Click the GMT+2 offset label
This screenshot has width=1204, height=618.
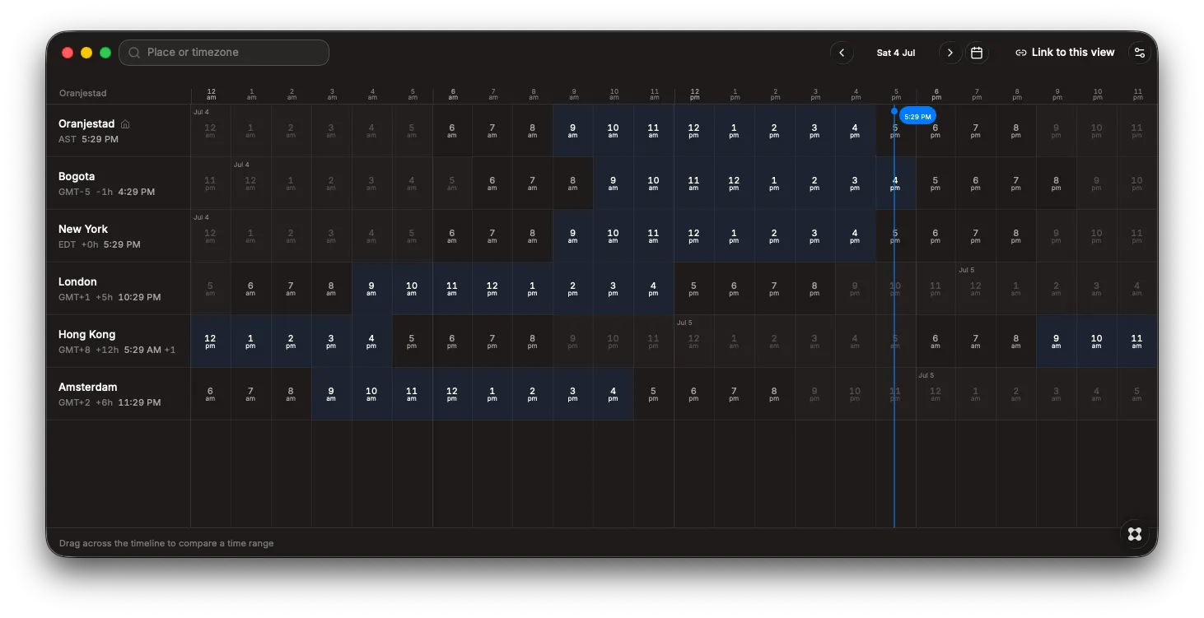(x=74, y=402)
